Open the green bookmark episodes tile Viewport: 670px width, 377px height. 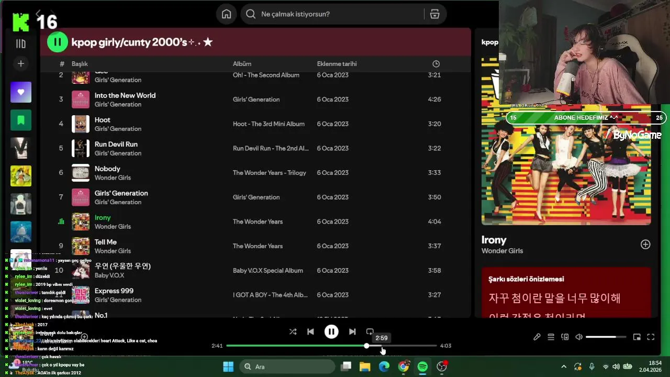point(21,120)
